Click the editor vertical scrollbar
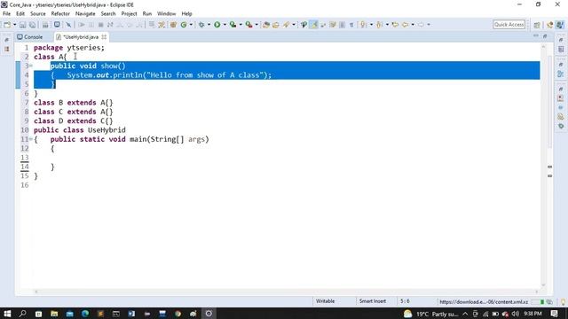568x319 pixels. point(544,165)
